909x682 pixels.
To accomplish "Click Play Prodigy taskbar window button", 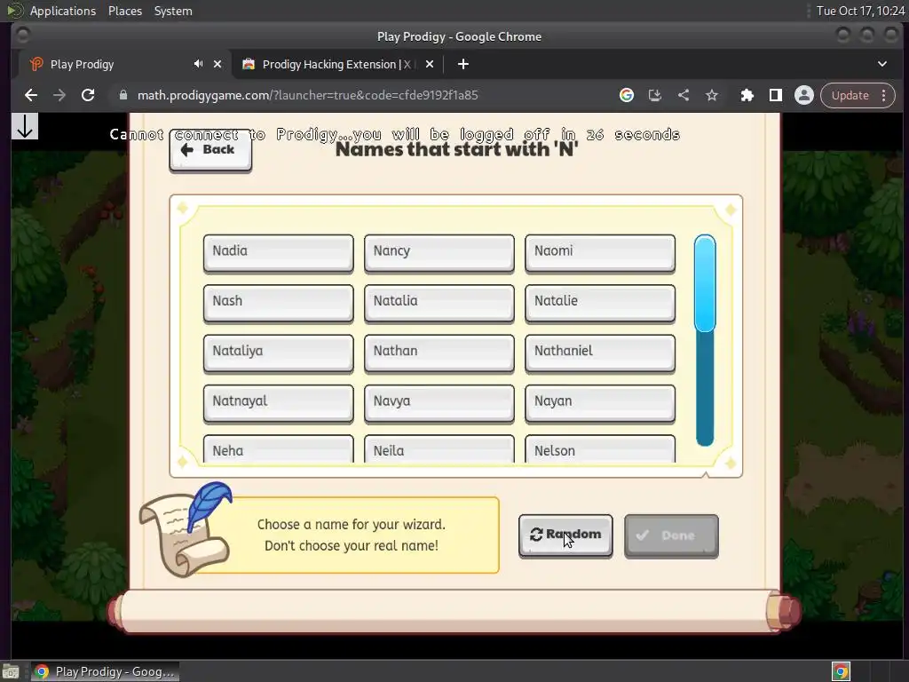I will click(x=105, y=671).
